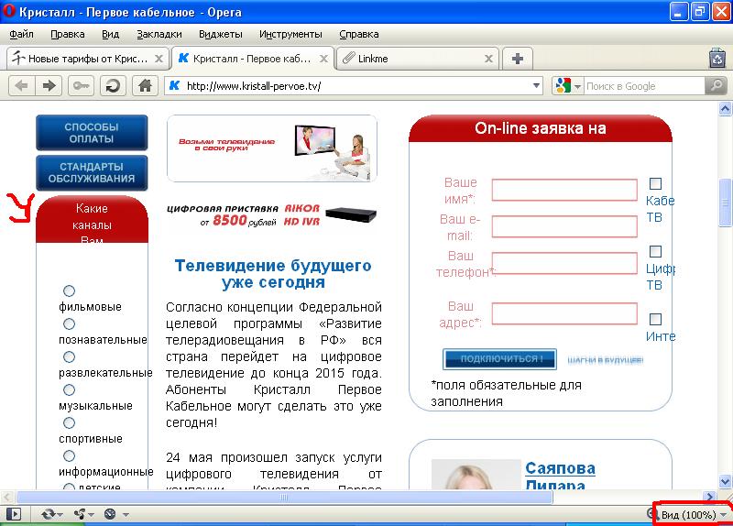Open the Вид (100%) zoom dropdown
The image size is (733, 526).
coord(692,515)
